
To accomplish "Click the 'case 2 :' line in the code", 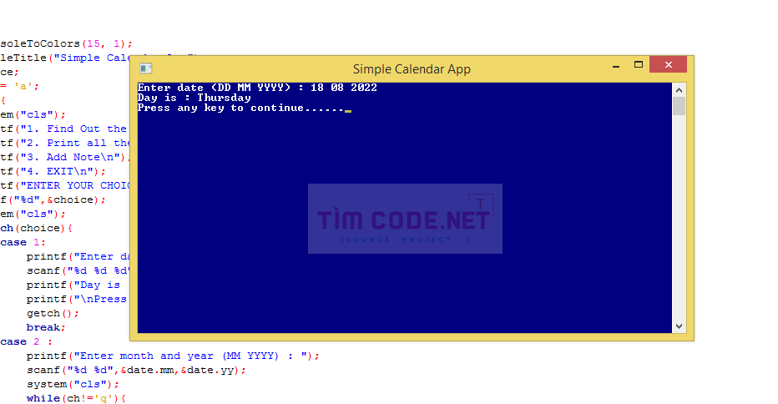I will pyautogui.click(x=27, y=342).
